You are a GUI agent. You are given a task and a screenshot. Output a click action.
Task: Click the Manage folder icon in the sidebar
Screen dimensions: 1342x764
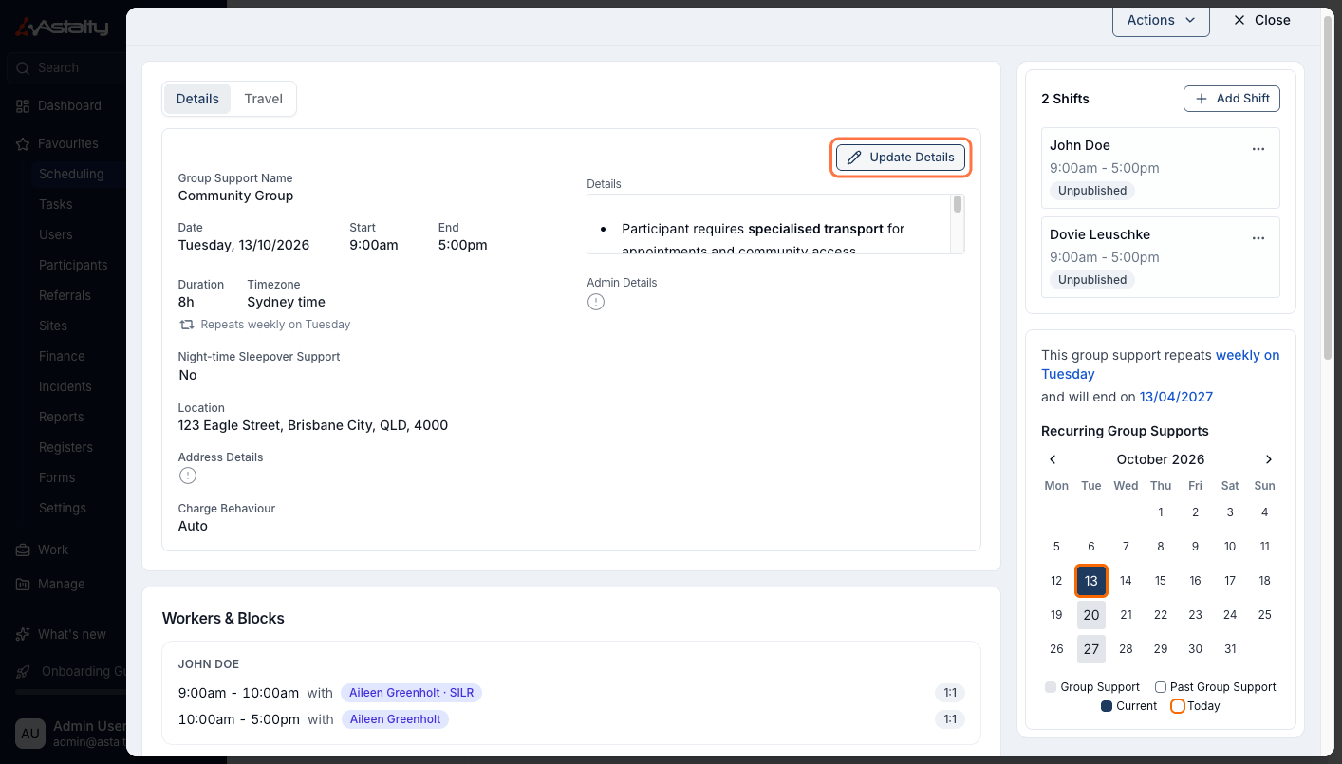pyautogui.click(x=23, y=585)
